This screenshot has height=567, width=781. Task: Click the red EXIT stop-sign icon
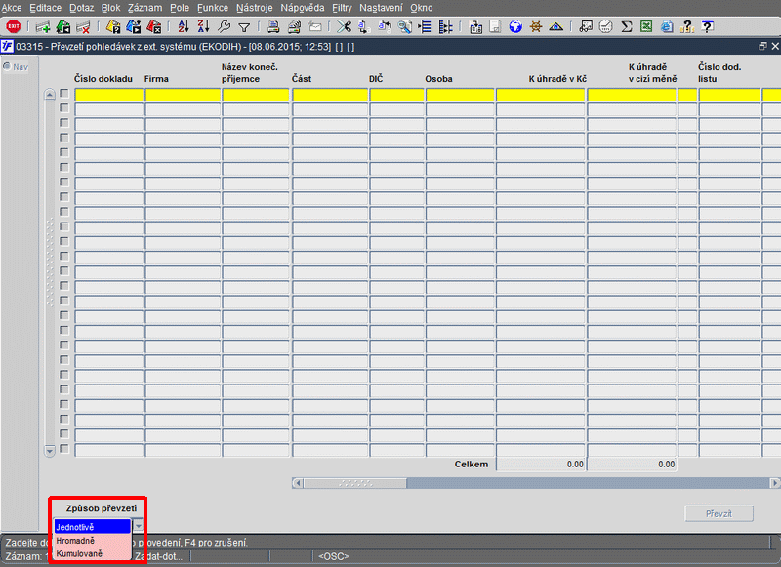(x=13, y=26)
